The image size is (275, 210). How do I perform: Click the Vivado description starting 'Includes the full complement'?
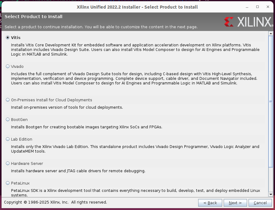pos(134,79)
